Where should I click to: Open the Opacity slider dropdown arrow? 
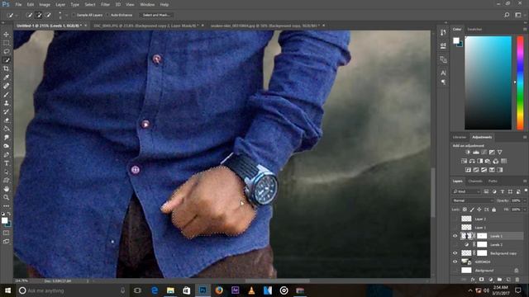[524, 200]
